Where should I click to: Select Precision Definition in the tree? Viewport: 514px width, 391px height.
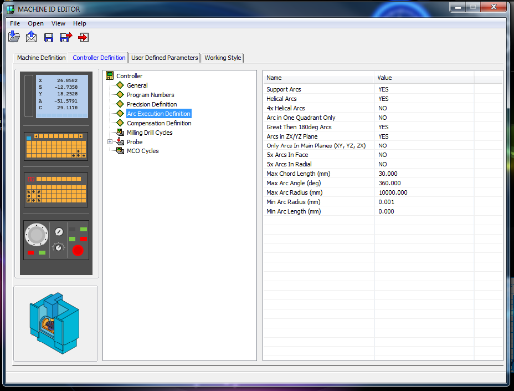(152, 104)
